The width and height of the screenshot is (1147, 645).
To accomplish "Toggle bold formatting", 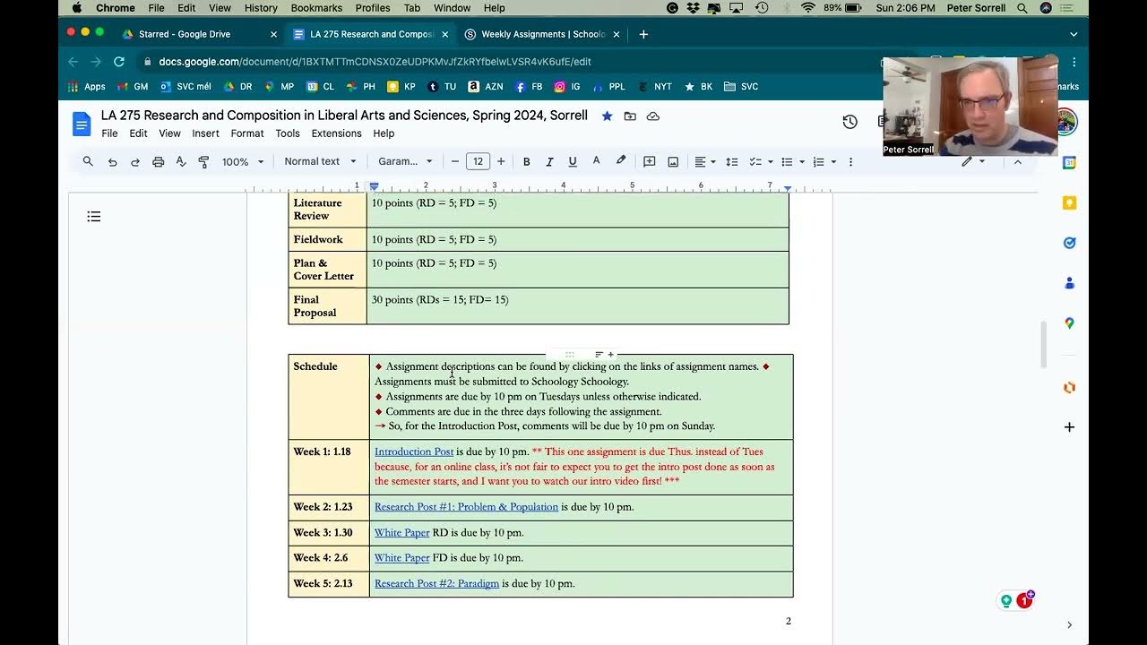I will pos(527,162).
